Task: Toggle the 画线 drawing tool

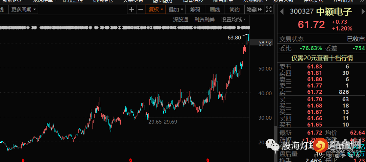Action: [x=215, y=9]
